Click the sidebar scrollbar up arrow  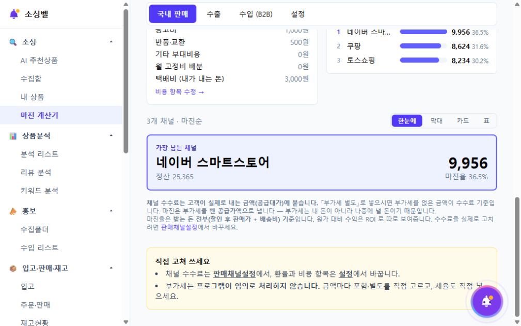(x=125, y=4)
